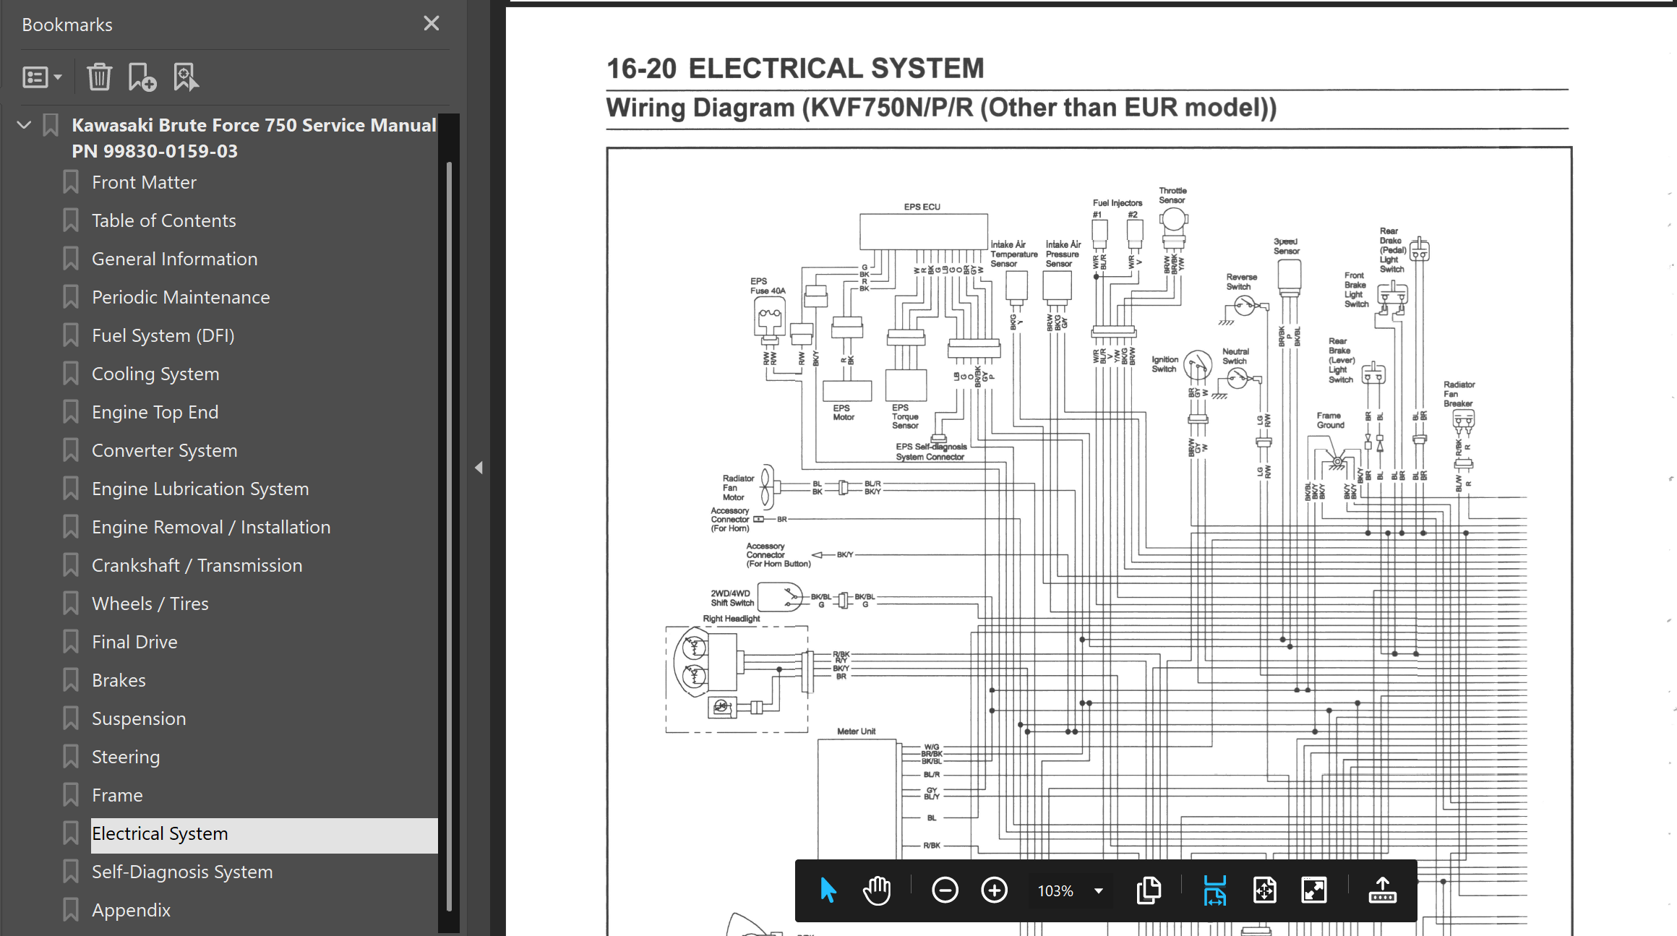Open the zoom level dropdown arrow
The width and height of the screenshot is (1677, 936).
[x=1099, y=891]
